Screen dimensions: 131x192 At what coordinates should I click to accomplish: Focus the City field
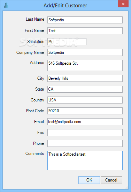(85, 78)
